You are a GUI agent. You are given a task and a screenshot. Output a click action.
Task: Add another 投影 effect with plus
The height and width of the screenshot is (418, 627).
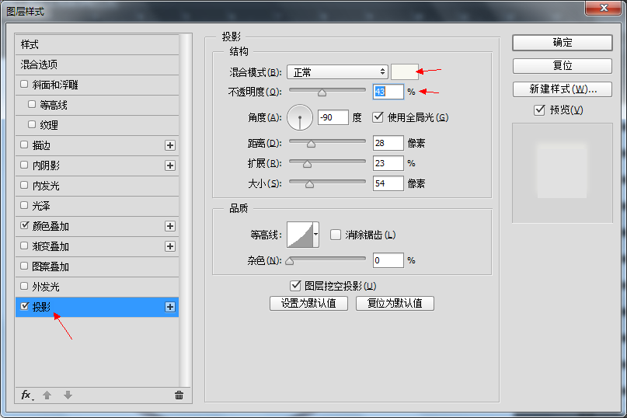tap(170, 307)
